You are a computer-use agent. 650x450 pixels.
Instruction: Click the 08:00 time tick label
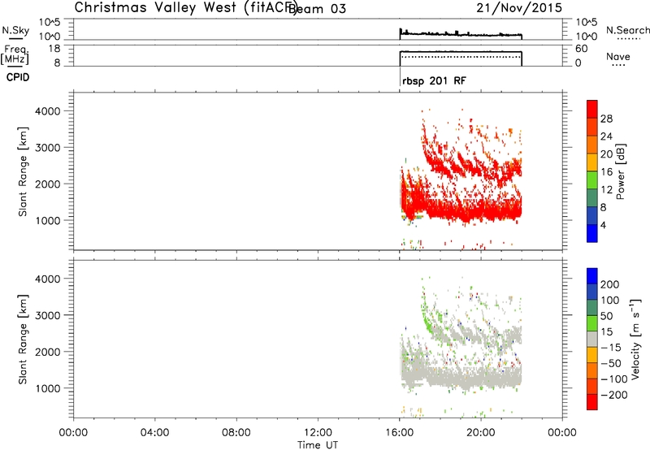coord(236,433)
